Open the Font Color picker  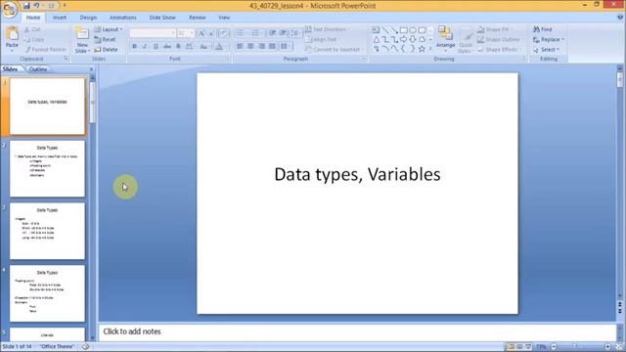coord(219,47)
